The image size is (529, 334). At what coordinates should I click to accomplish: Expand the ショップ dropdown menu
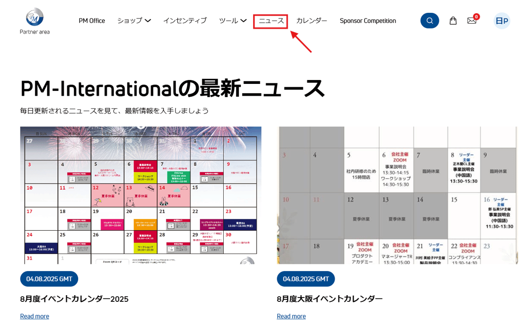pyautogui.click(x=134, y=20)
